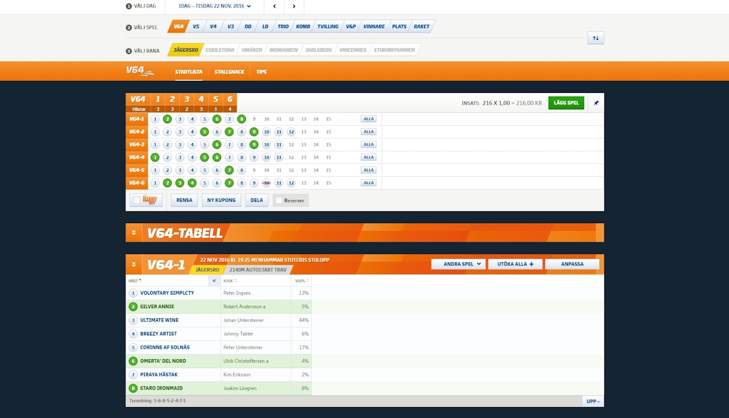
Task: Open the Andra spel dropdown
Action: 458,264
